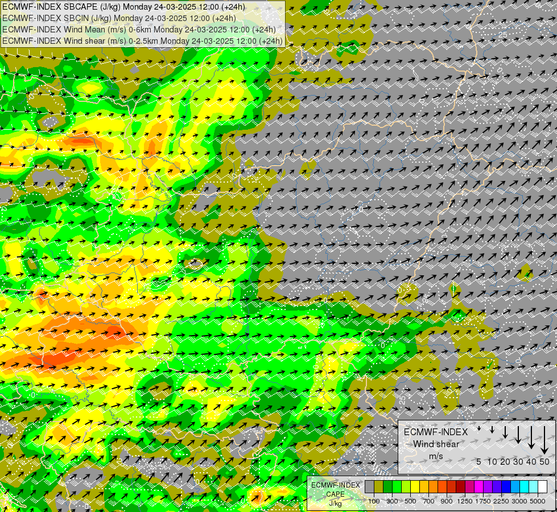Click the Wind shear legend value 40

pyautogui.click(x=531, y=461)
